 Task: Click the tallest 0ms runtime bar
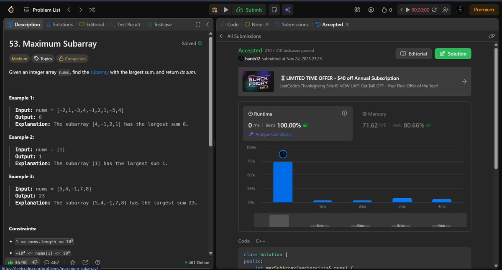coord(283,182)
